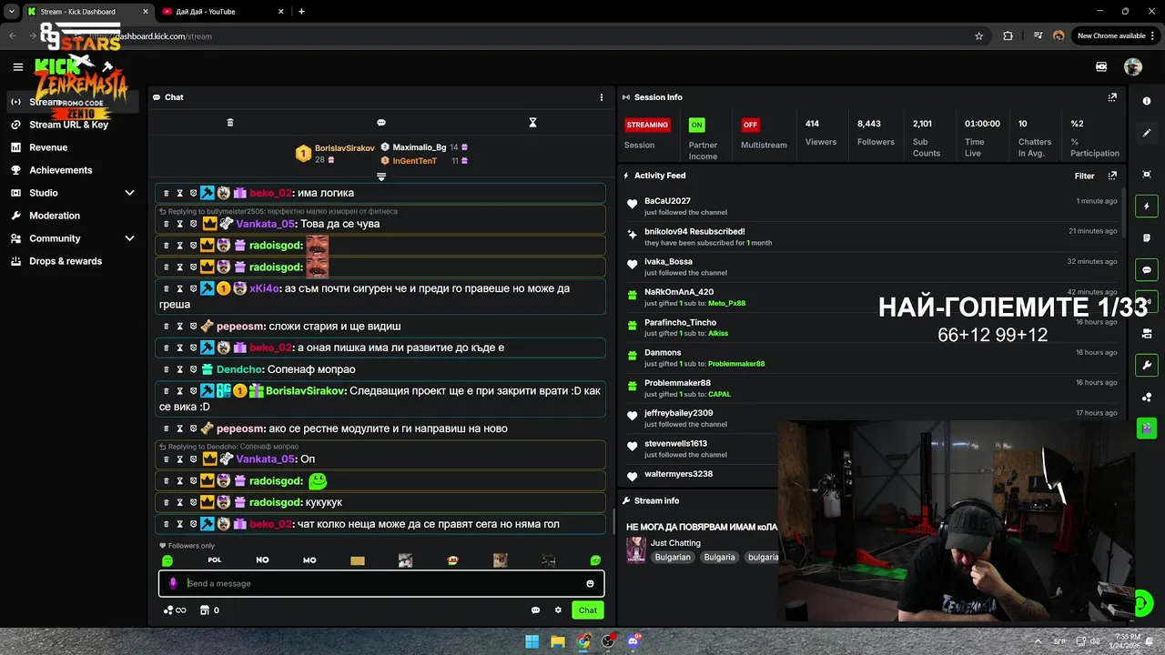Click the message input field
1165x655 pixels.
point(382,583)
